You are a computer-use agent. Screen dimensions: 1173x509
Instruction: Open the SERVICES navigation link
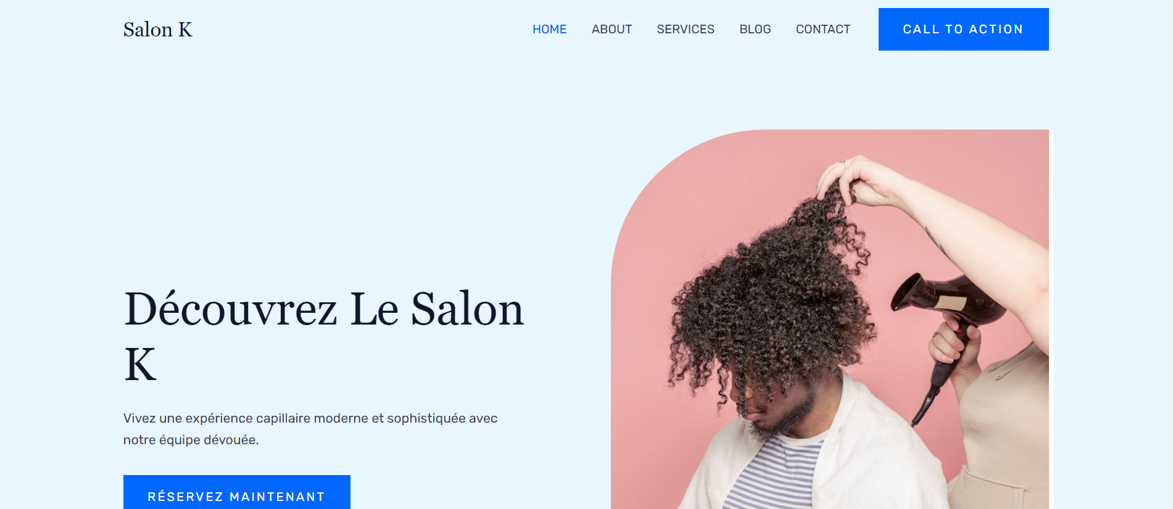(x=686, y=29)
